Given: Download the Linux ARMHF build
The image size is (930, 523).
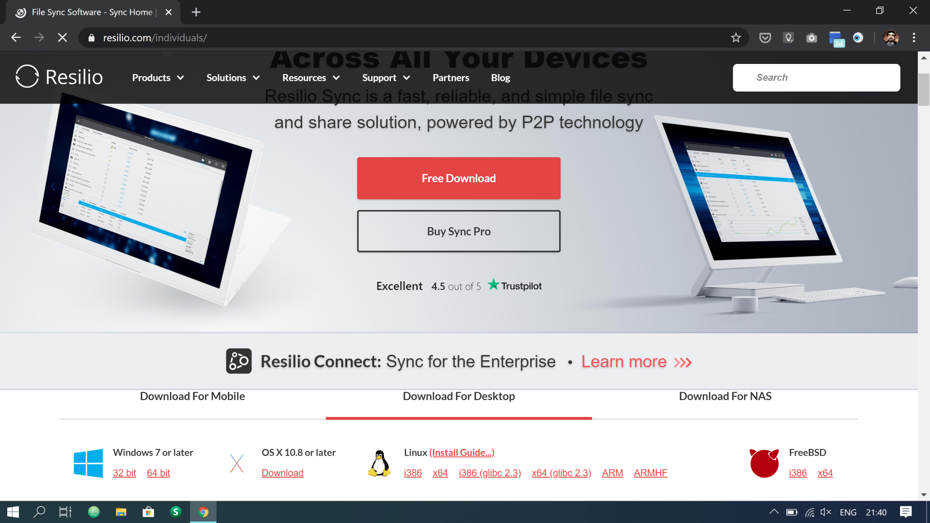Looking at the screenshot, I should point(651,473).
